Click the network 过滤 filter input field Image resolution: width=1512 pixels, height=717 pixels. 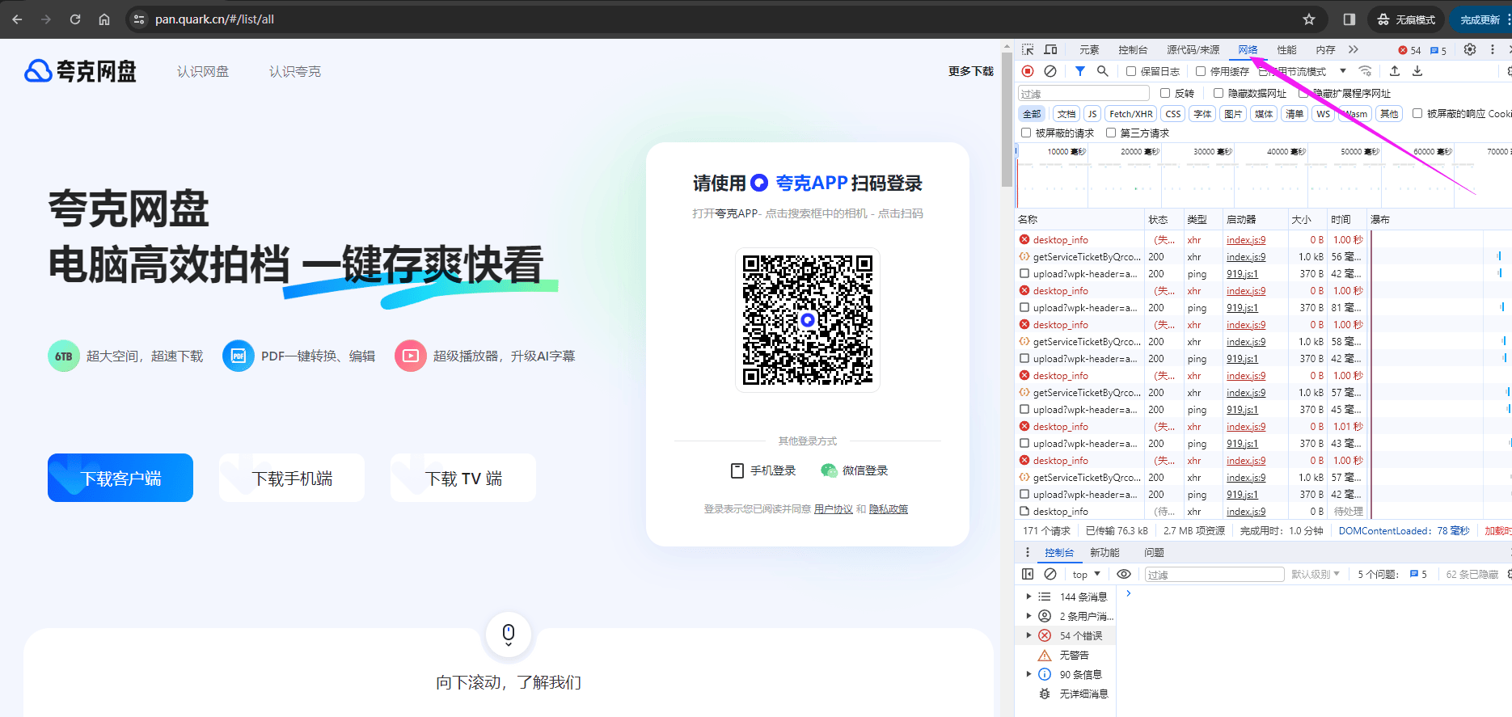pyautogui.click(x=1083, y=94)
